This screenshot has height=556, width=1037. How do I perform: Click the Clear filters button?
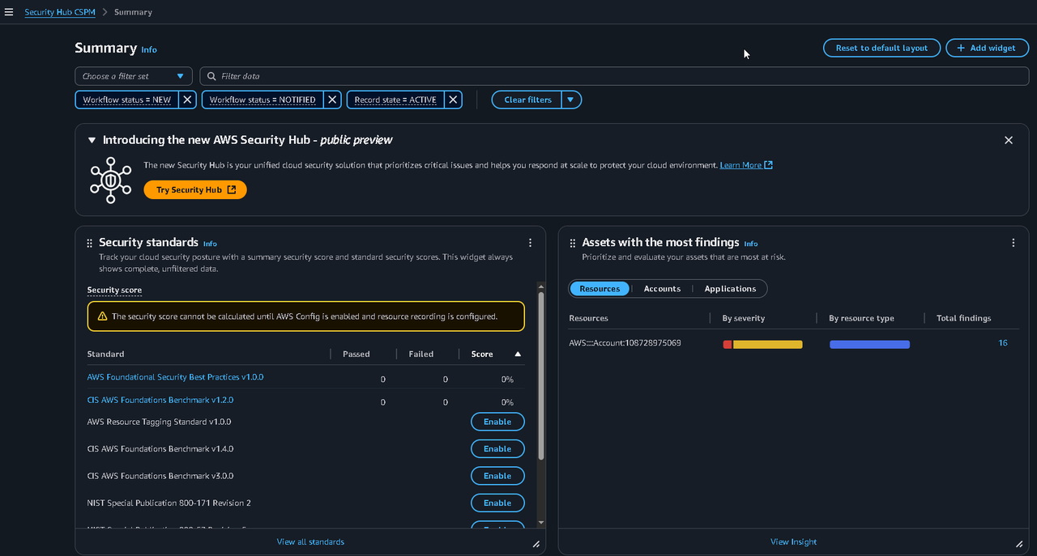527,100
